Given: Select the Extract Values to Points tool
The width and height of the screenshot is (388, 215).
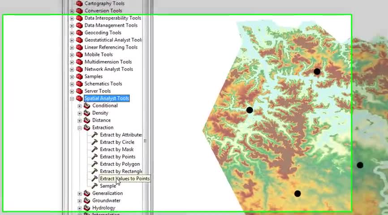Looking at the screenshot, I should [125, 179].
